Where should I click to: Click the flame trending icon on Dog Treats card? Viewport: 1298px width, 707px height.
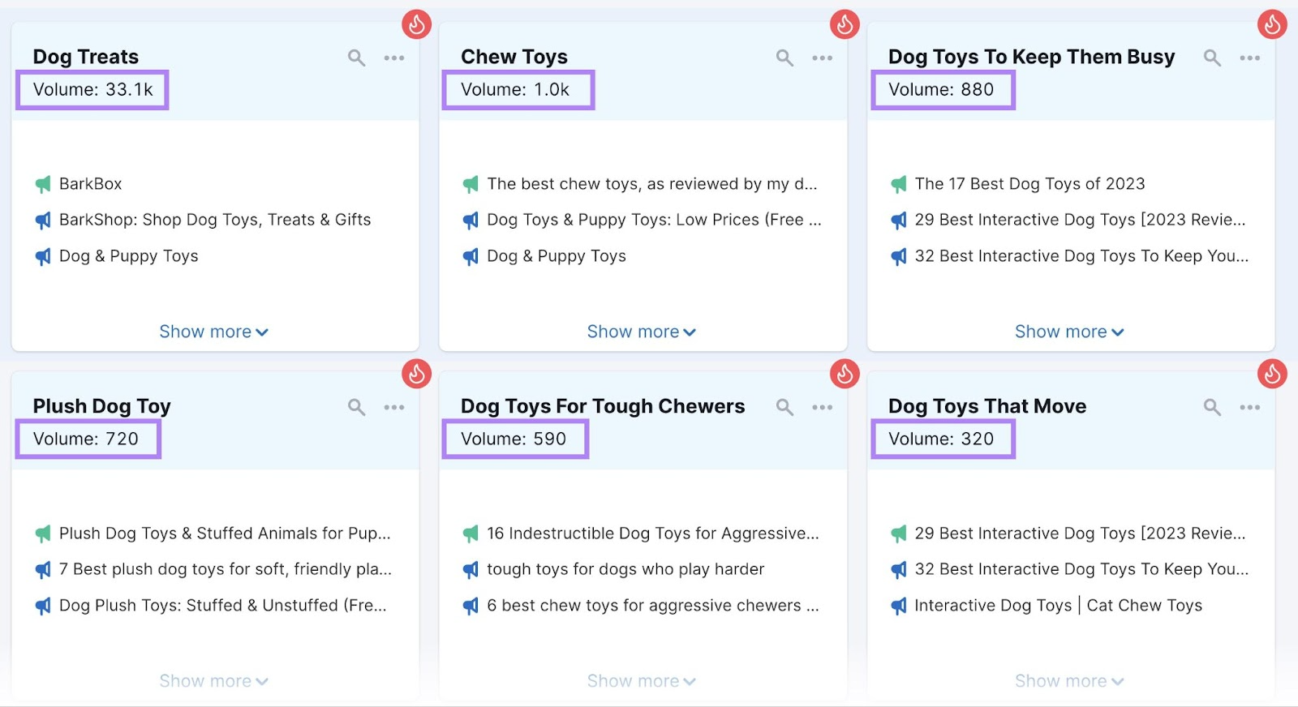[417, 24]
